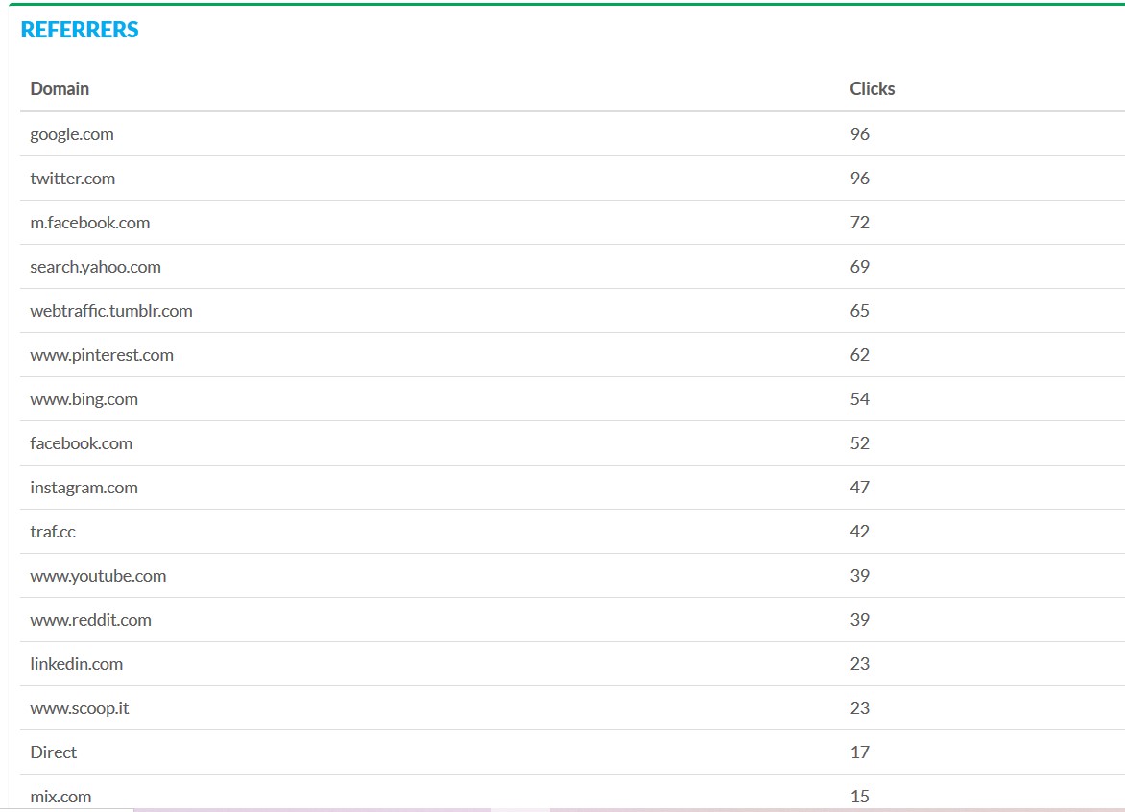Click the m.facebook.com domain
Screen dimensions: 1125x812
point(90,223)
